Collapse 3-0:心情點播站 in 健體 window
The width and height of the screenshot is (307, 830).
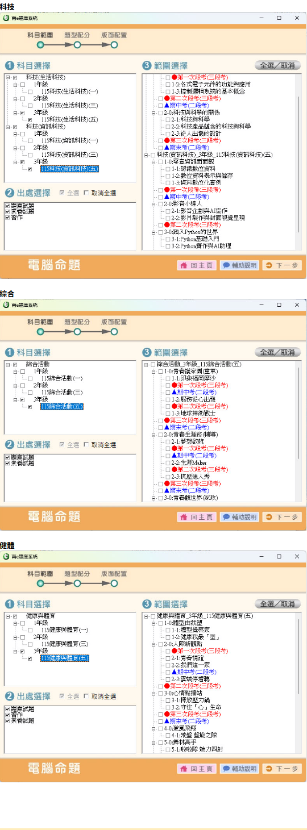click(x=153, y=693)
